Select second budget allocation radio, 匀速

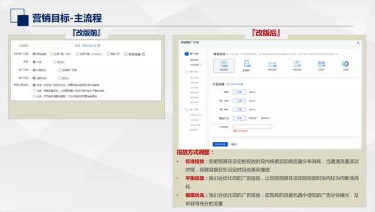click(x=34, y=91)
